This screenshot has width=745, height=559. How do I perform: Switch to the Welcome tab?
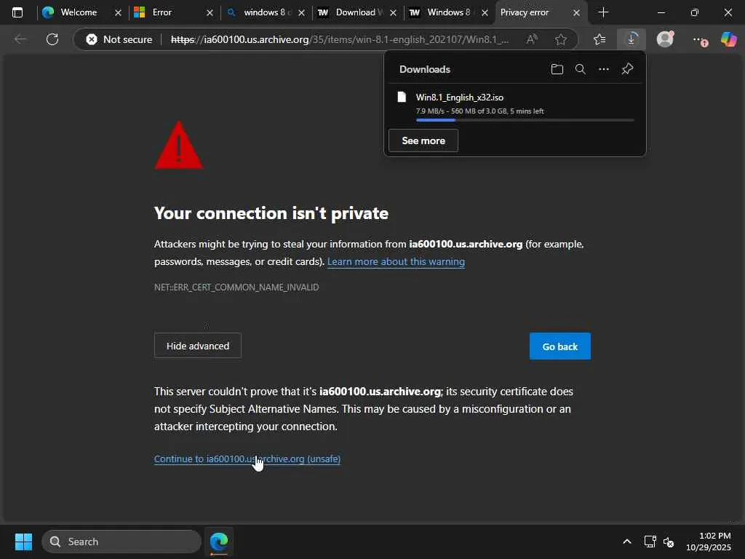[79, 12]
